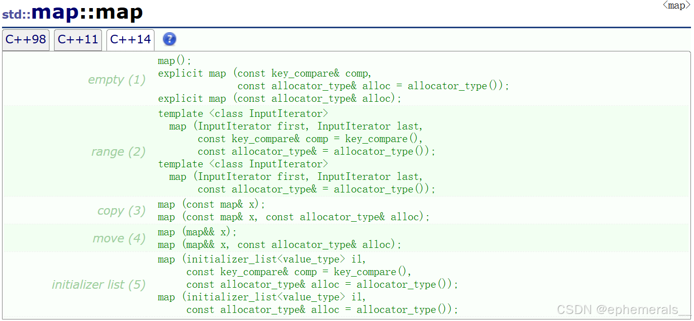Select the C++14 tab

(x=130, y=39)
